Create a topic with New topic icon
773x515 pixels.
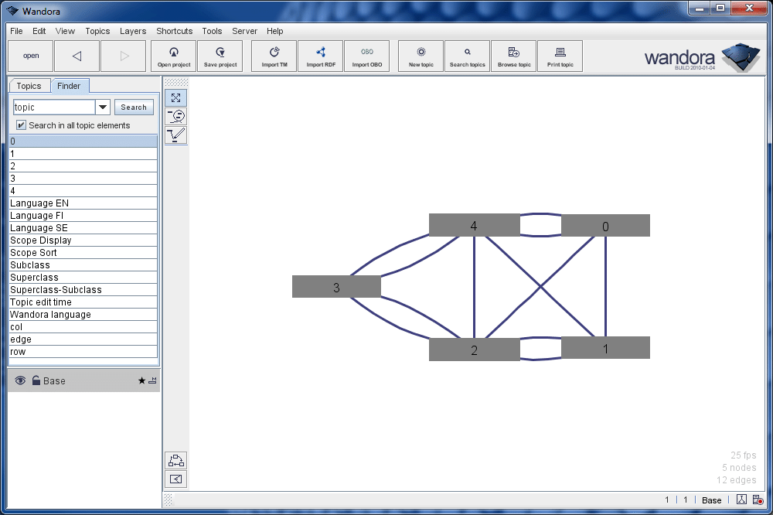click(420, 56)
